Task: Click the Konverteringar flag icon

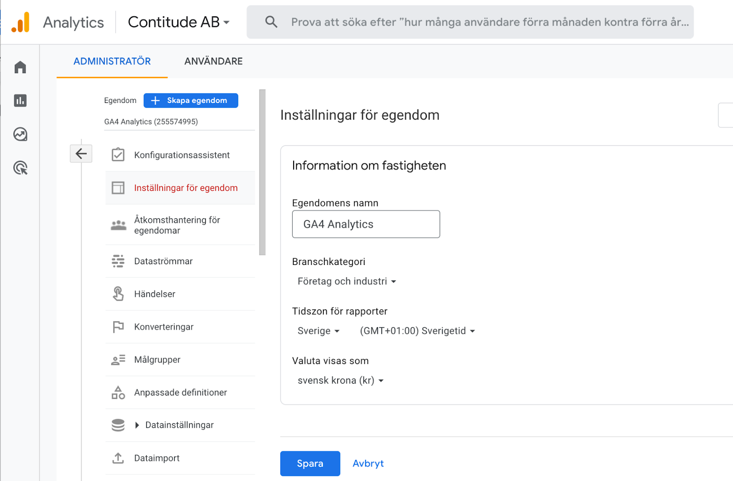Action: 118,327
